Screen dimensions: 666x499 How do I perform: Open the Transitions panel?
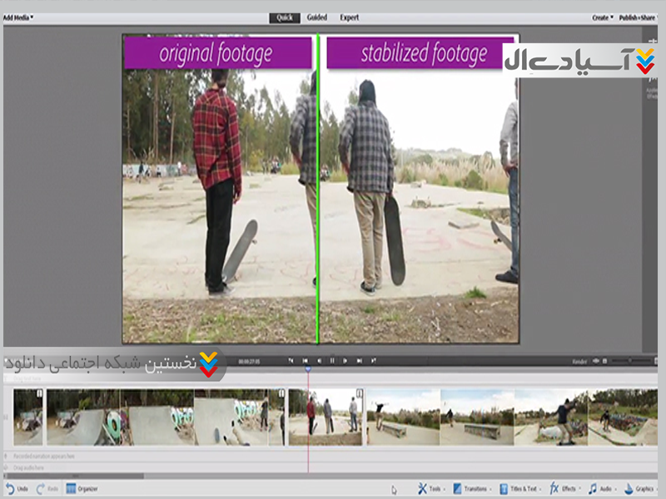(x=475, y=488)
